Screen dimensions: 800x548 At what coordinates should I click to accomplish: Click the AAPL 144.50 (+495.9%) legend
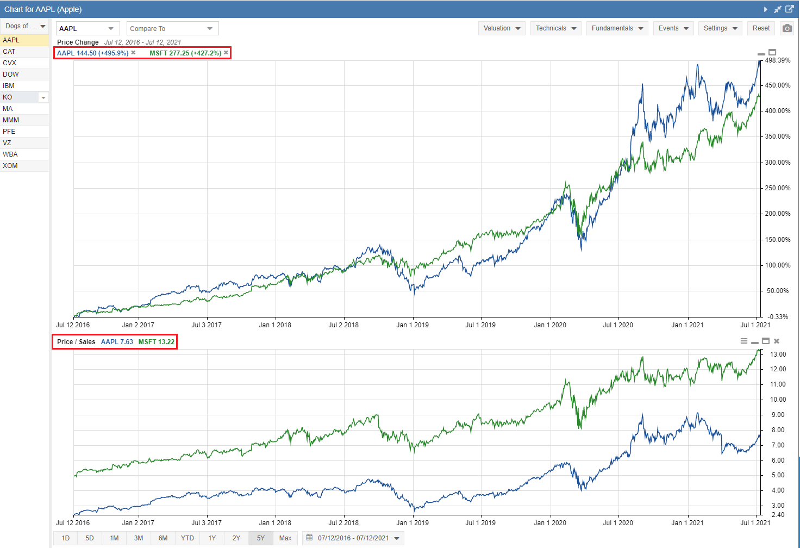click(92, 53)
